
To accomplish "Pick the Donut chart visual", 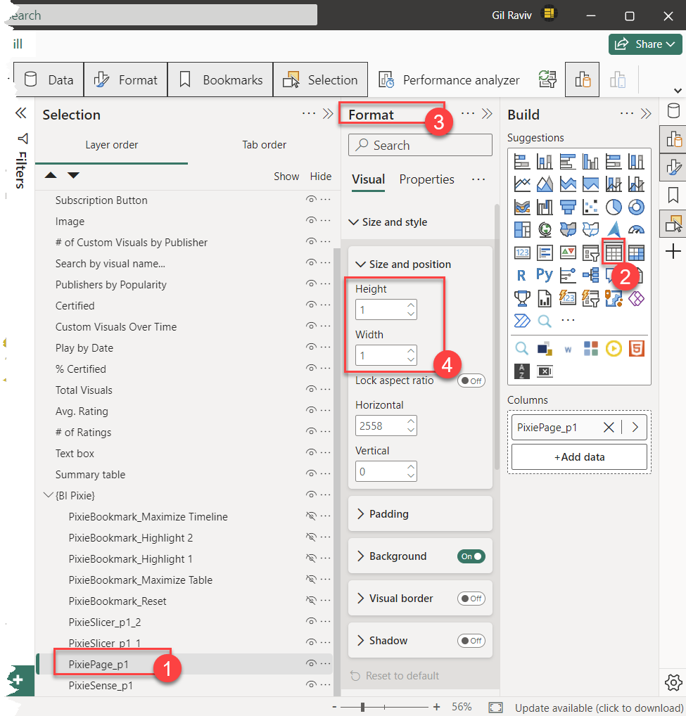I will pos(636,207).
